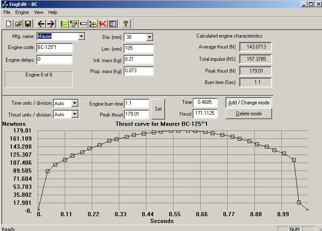Click the Engine code field BC-125"1

pos(55,48)
